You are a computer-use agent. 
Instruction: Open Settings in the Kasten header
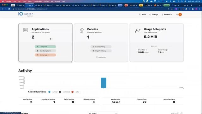[154, 15]
